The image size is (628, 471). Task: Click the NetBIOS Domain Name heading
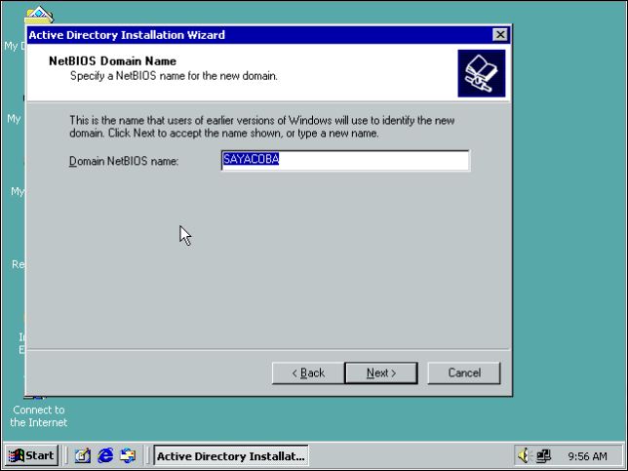(x=112, y=61)
